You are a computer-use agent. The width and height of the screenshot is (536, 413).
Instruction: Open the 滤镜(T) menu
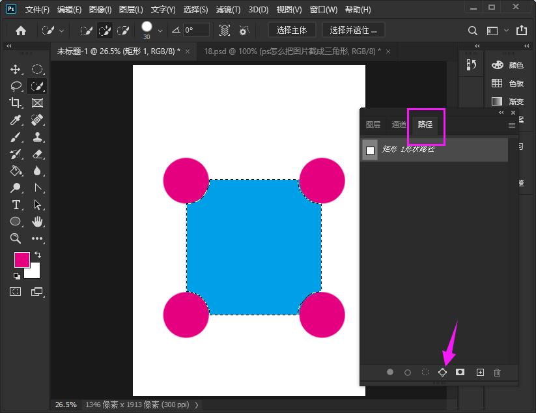point(228,10)
